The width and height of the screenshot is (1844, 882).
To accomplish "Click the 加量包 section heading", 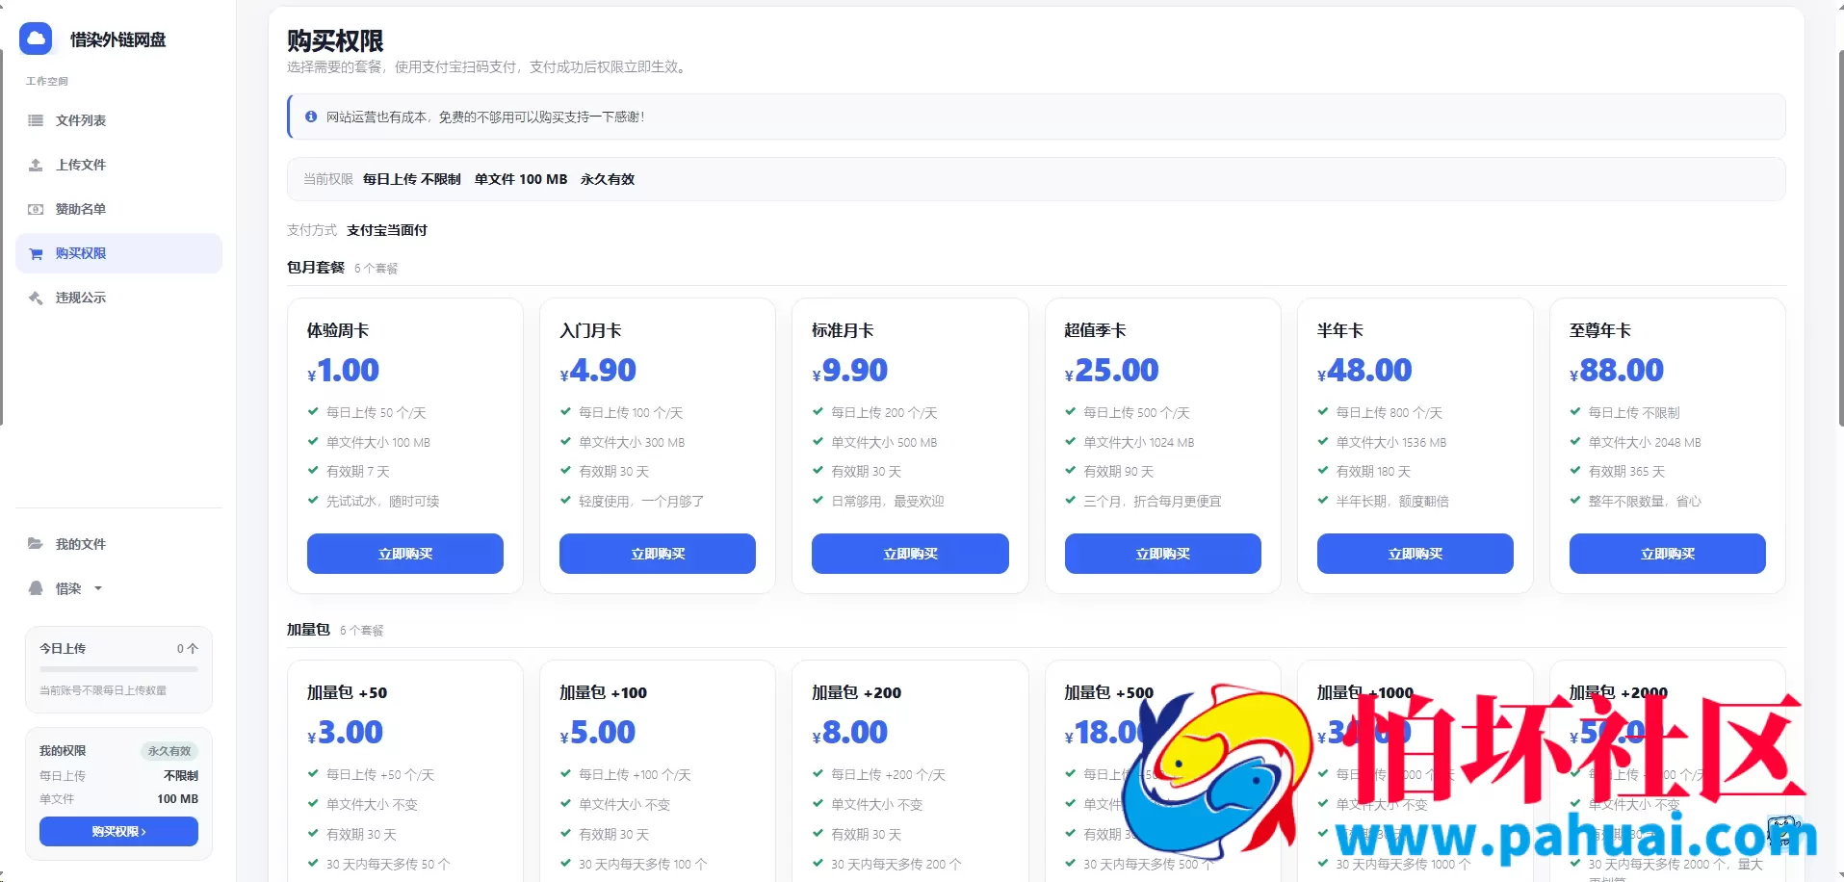I will coord(308,630).
